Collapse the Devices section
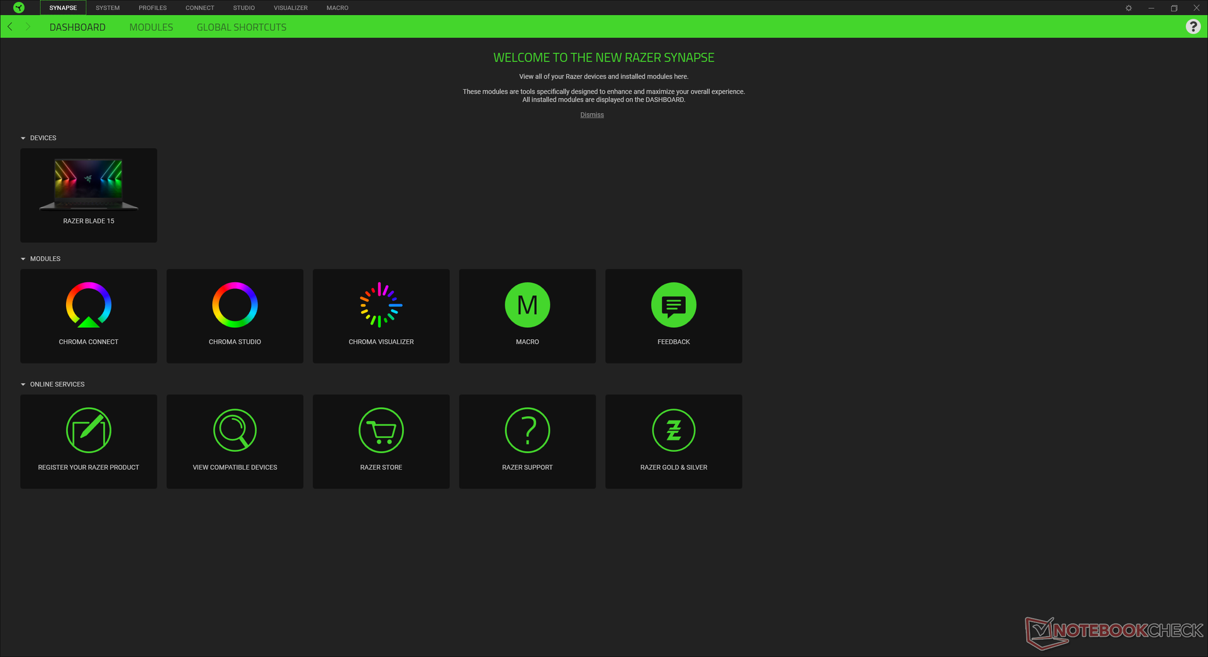 click(23, 138)
